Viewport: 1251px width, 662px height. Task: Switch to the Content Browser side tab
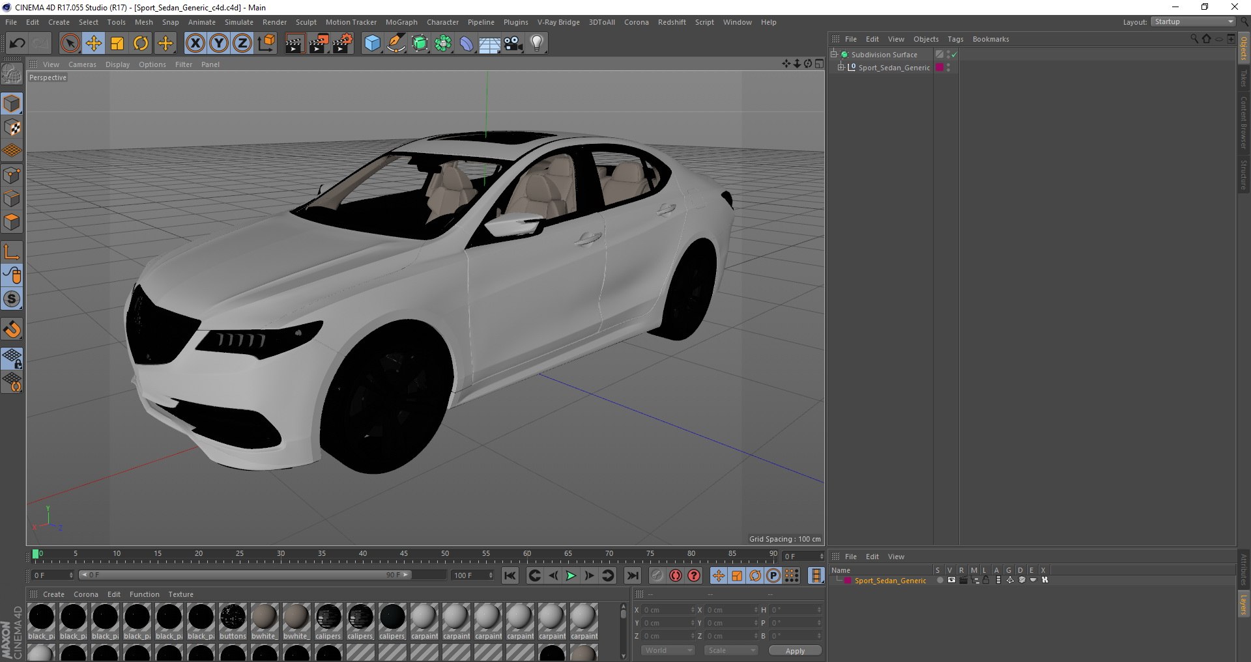point(1243,122)
